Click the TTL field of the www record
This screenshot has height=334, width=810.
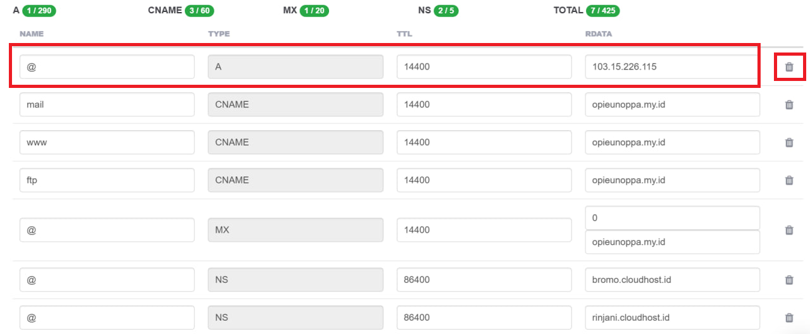coord(484,142)
